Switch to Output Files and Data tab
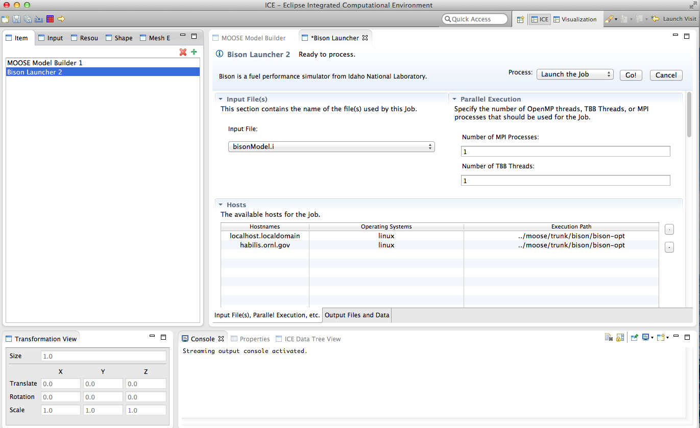 click(357, 315)
